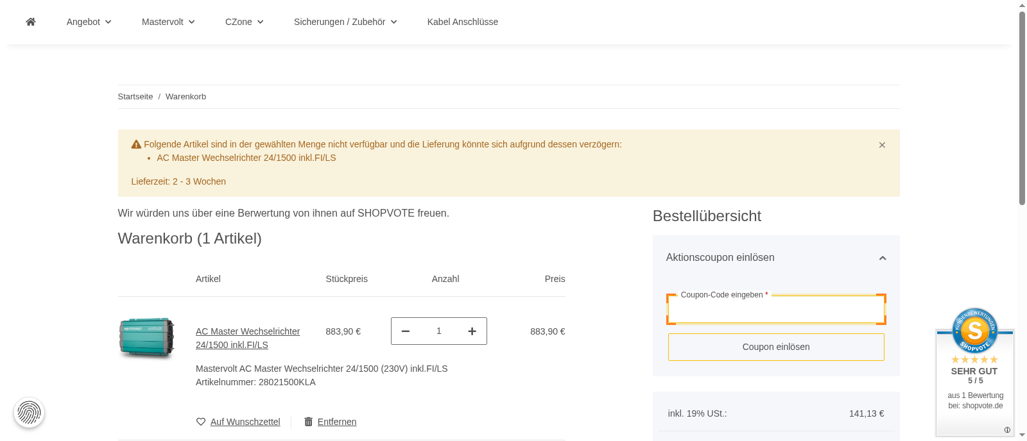
Task: Open the Angebot dropdown menu
Action: [89, 22]
